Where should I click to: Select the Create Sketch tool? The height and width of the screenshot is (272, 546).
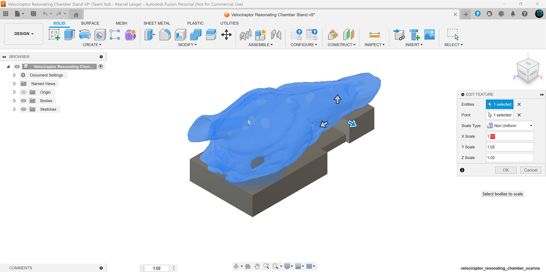[54, 35]
